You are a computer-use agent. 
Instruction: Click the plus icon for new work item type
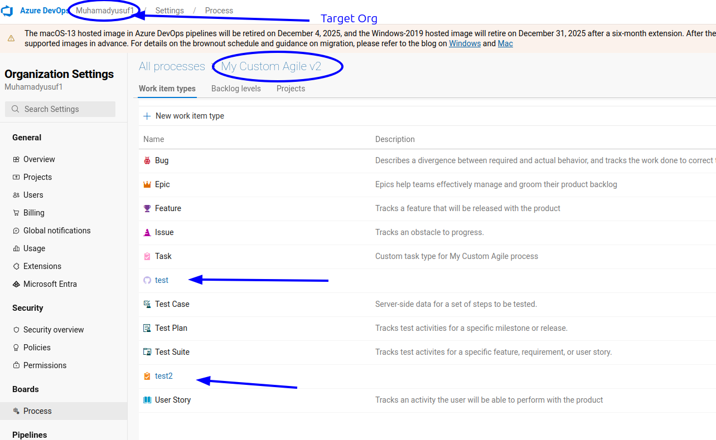click(147, 116)
